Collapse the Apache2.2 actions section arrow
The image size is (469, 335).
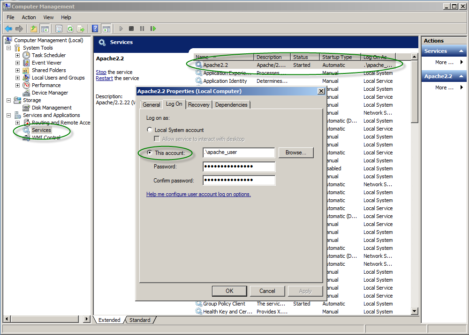[x=461, y=76]
